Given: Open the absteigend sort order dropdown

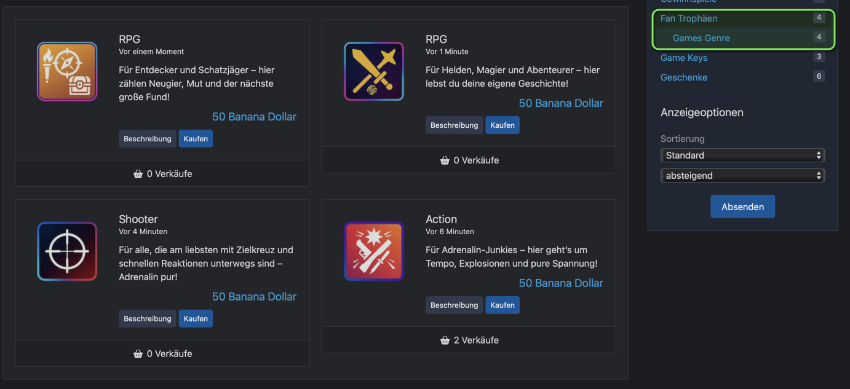Looking at the screenshot, I should coord(742,176).
